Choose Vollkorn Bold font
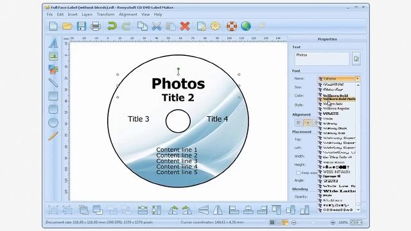 tap(336, 96)
